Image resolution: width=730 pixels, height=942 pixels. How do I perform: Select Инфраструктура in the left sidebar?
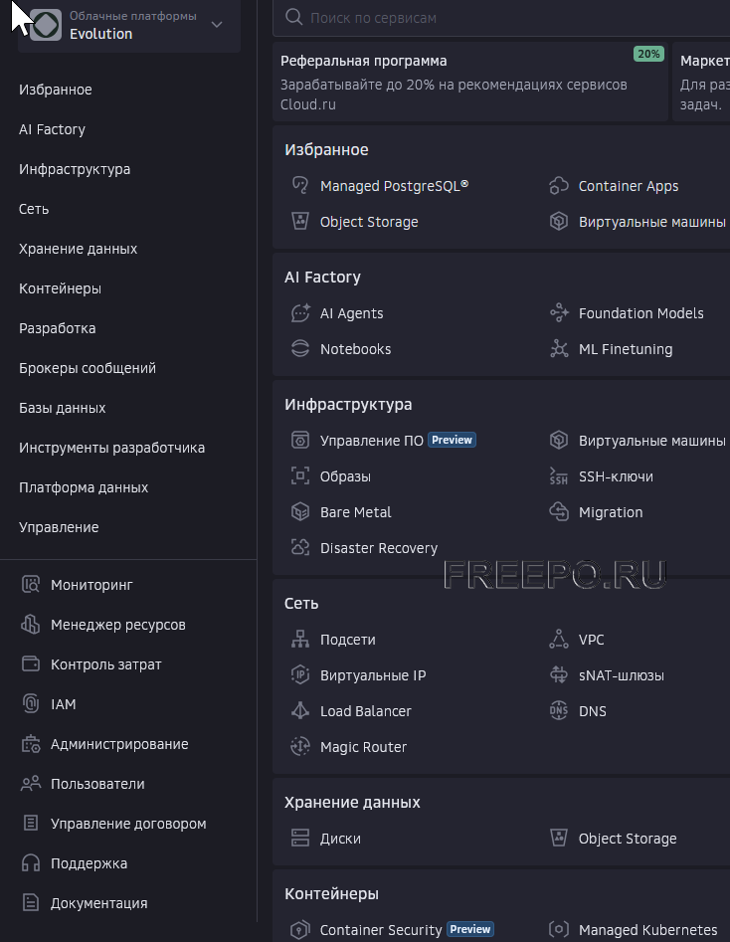pos(75,169)
